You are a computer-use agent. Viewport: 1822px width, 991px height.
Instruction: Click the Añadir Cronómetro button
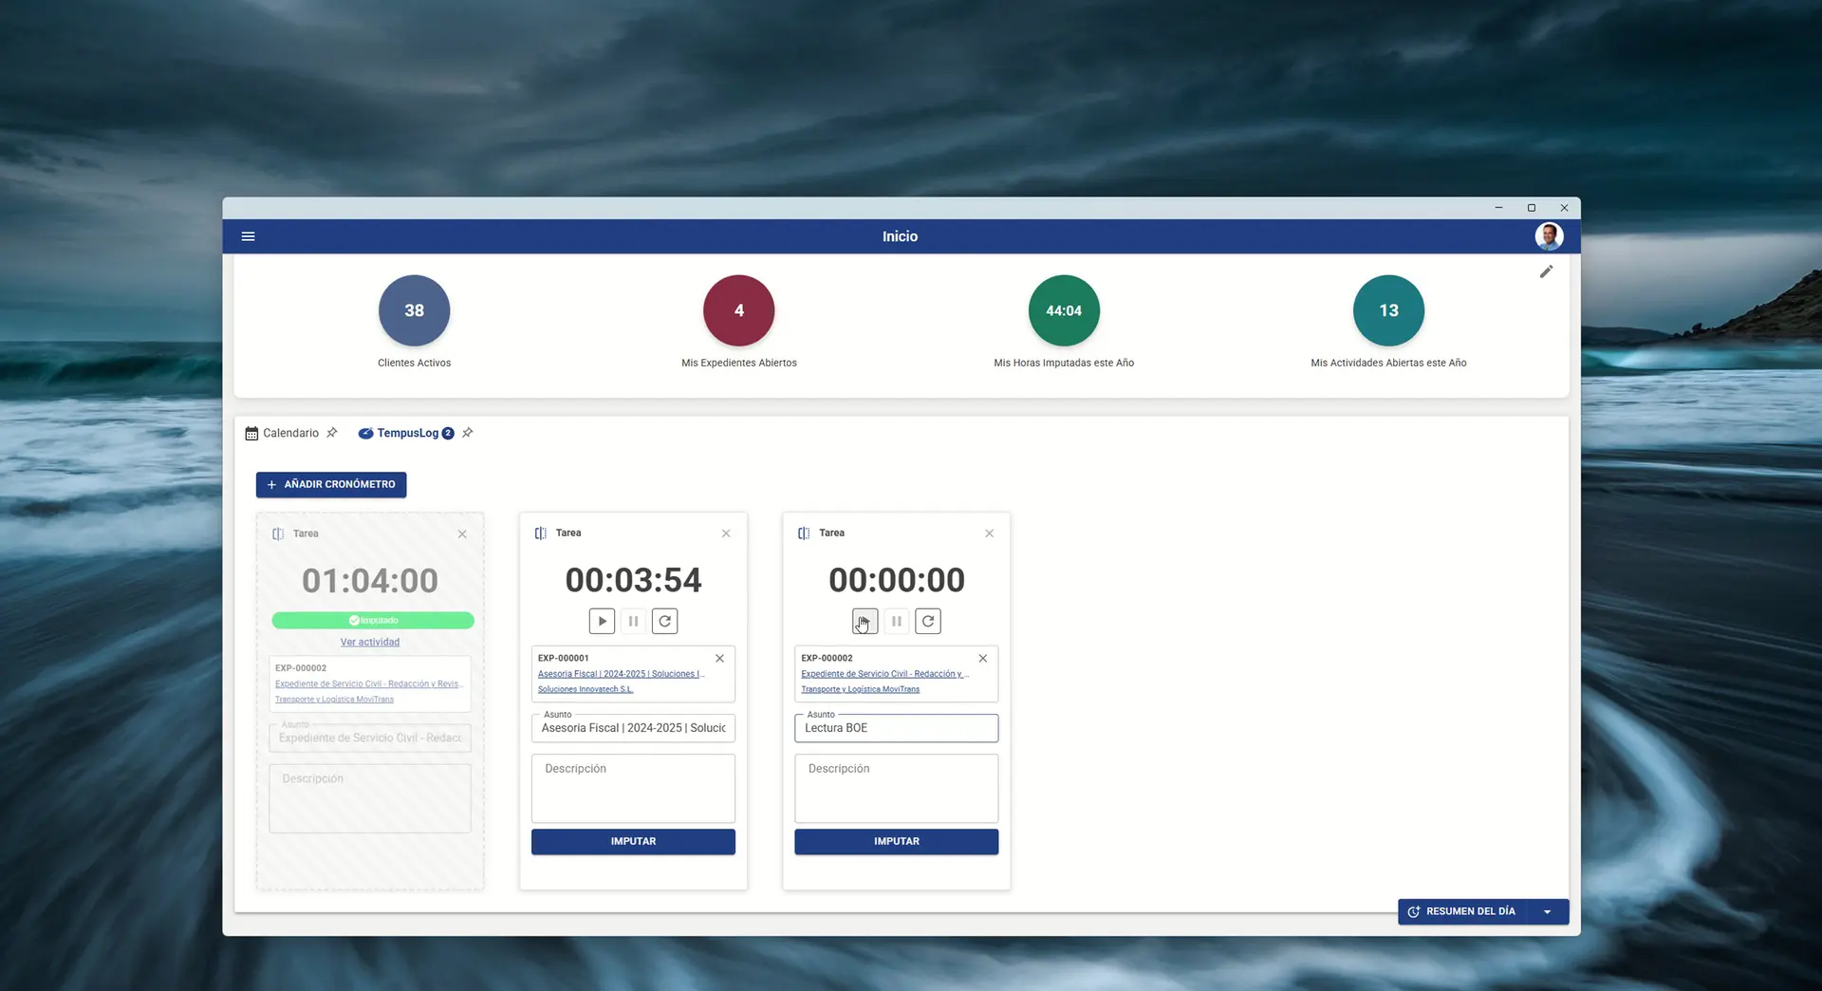(x=331, y=485)
